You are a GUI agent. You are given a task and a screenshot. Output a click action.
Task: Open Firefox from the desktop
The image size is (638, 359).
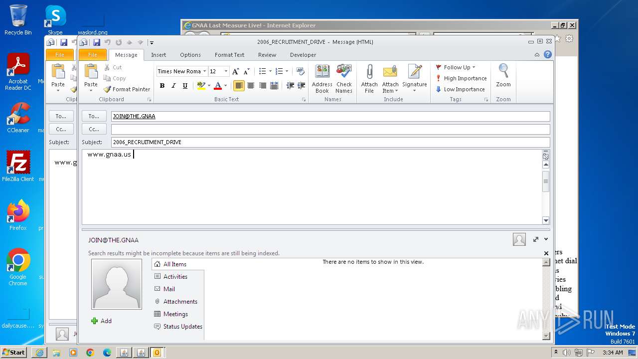pyautogui.click(x=18, y=215)
